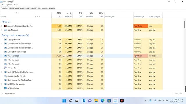Select the AggregatorHost process icon
The width and height of the screenshot is (186, 104).
5,40
